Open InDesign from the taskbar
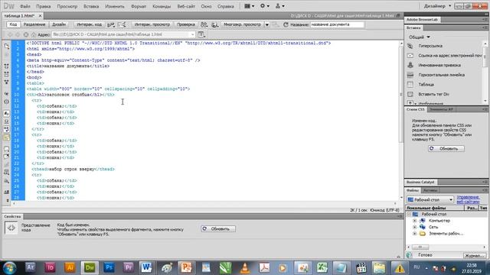 point(50,267)
